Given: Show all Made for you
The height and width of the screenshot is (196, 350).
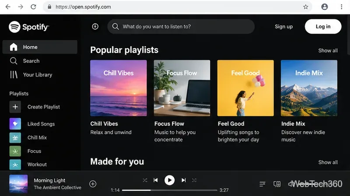Looking at the screenshot, I should coord(328,162).
